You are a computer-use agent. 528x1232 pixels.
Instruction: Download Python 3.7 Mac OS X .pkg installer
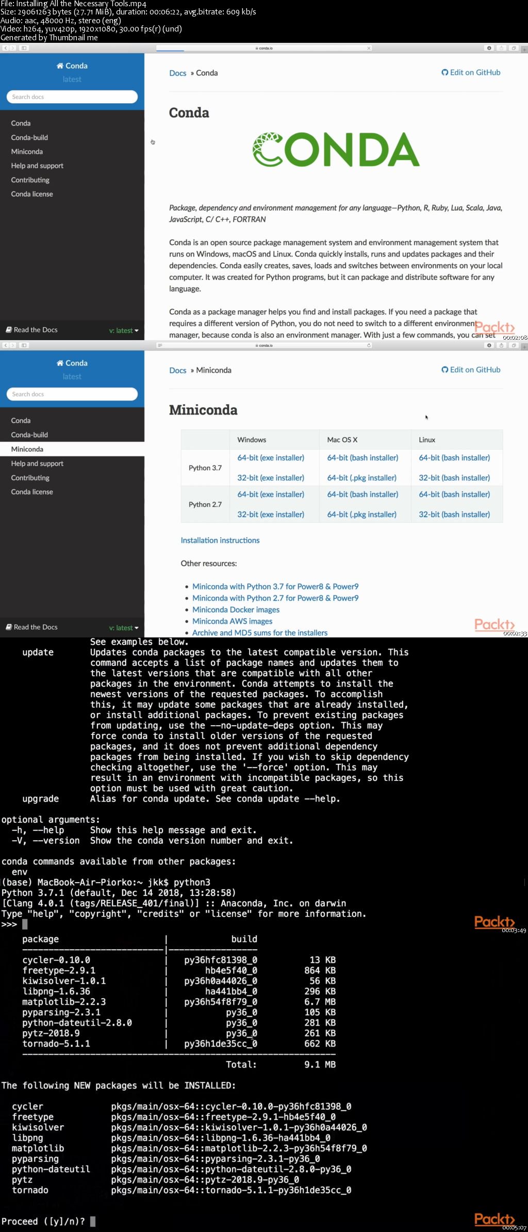coord(361,478)
